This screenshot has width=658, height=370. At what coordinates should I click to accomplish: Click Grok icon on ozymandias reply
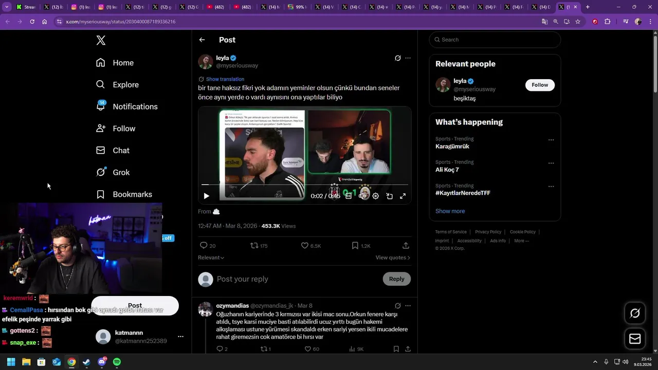(x=397, y=306)
